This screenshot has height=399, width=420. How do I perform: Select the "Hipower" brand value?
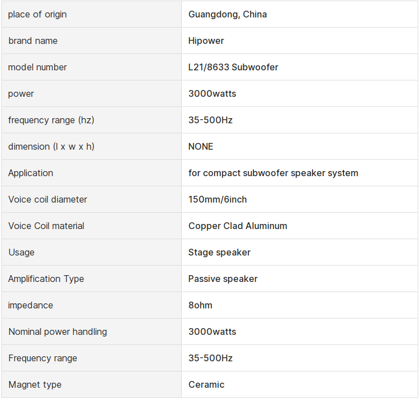tap(206, 41)
